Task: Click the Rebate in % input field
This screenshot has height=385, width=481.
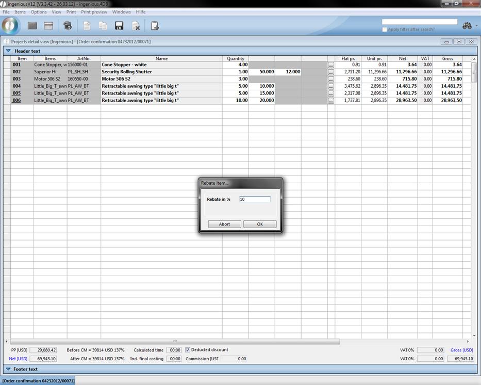Action: coord(254,199)
